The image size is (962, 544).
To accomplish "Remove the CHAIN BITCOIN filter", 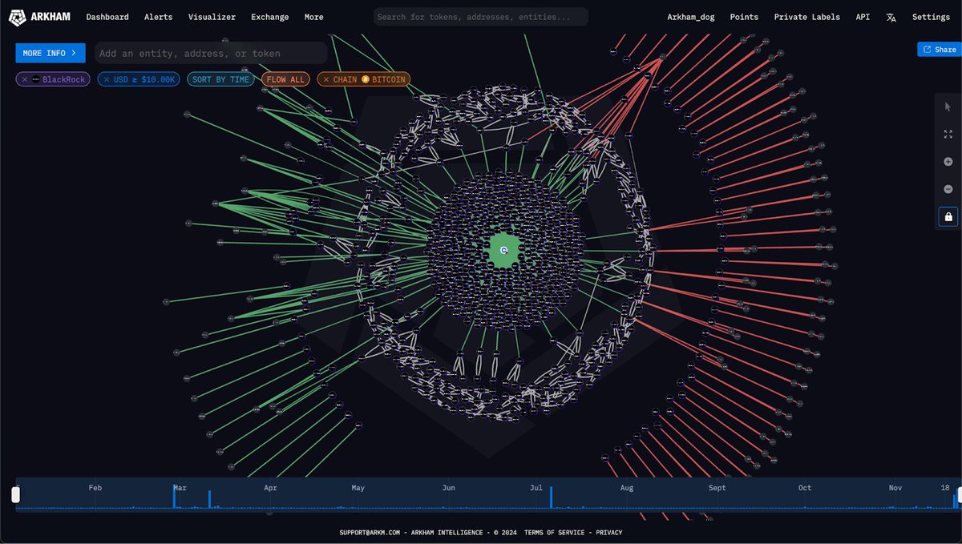I will [x=325, y=79].
